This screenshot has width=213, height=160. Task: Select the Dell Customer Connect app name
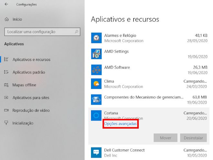tap(124, 150)
